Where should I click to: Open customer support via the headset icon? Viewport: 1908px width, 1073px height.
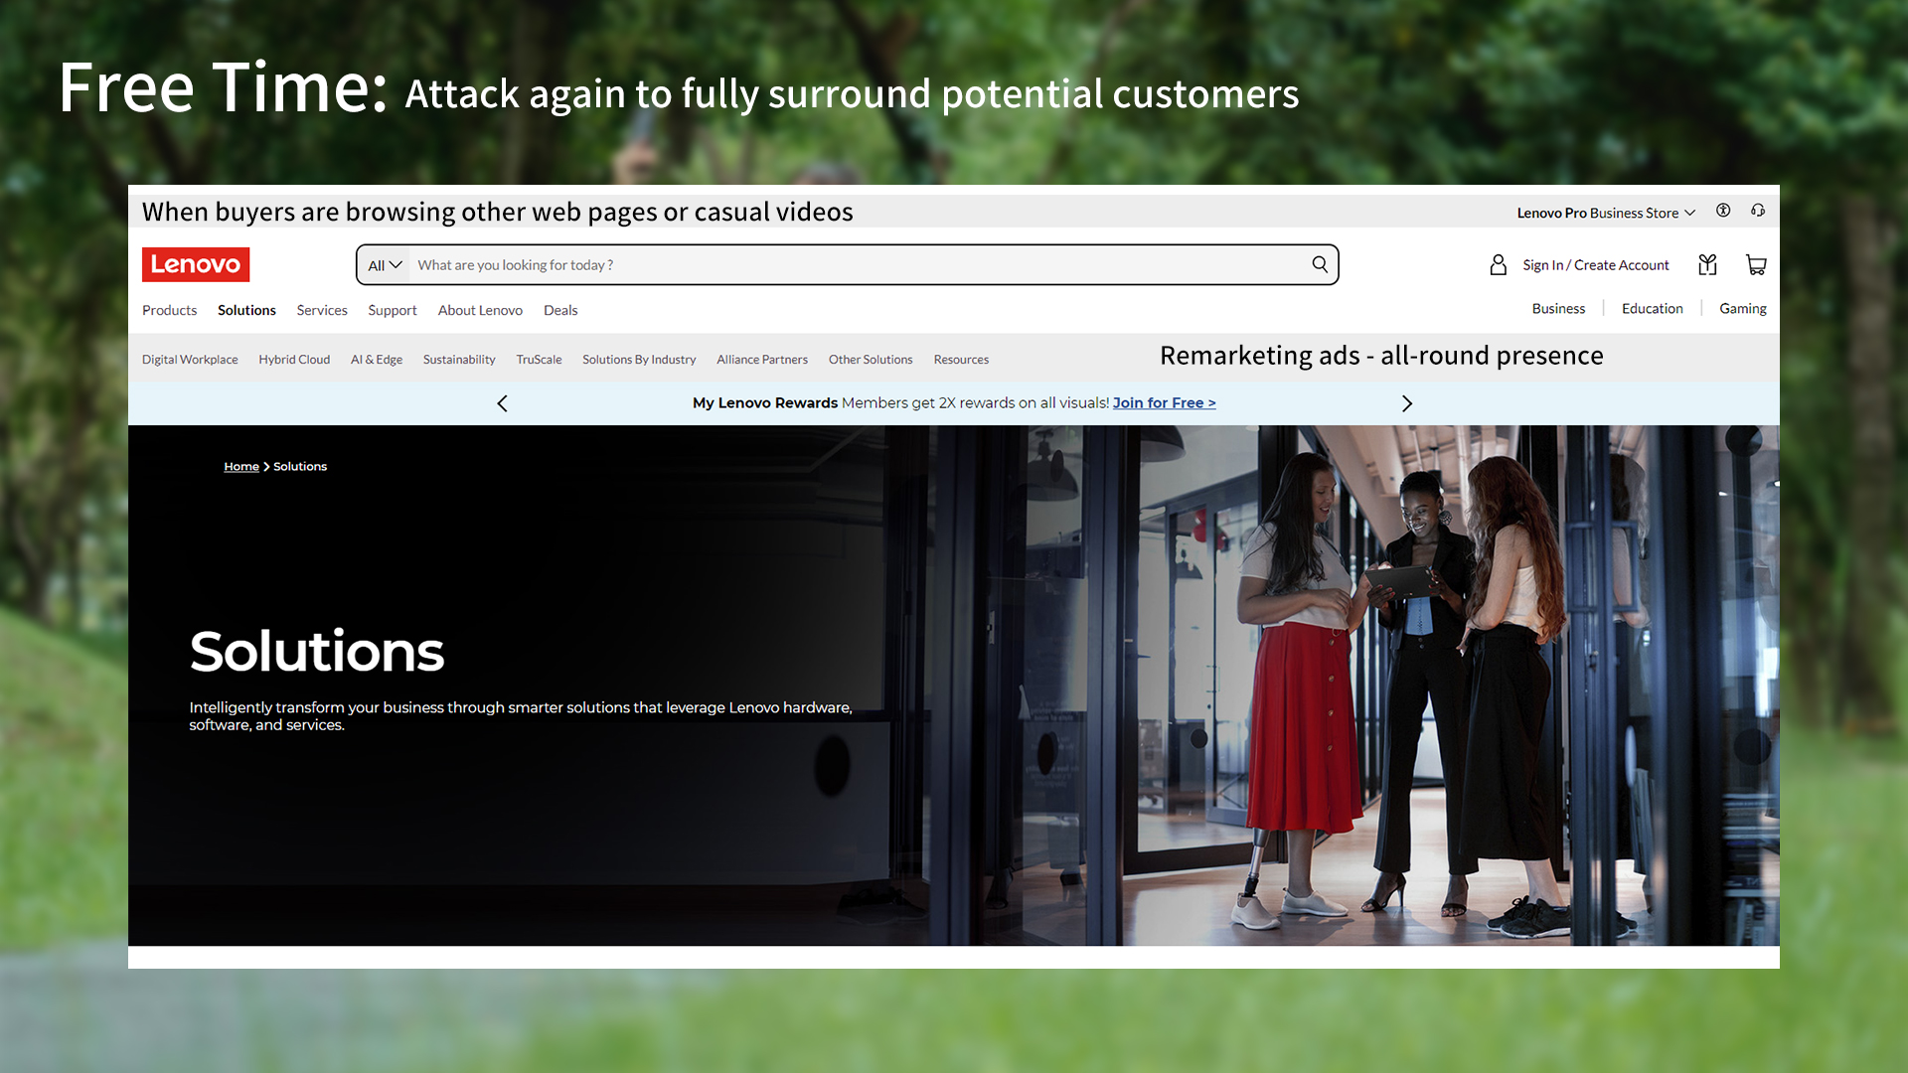[1758, 211]
